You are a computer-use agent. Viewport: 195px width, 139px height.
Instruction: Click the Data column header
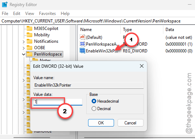pos(170,30)
